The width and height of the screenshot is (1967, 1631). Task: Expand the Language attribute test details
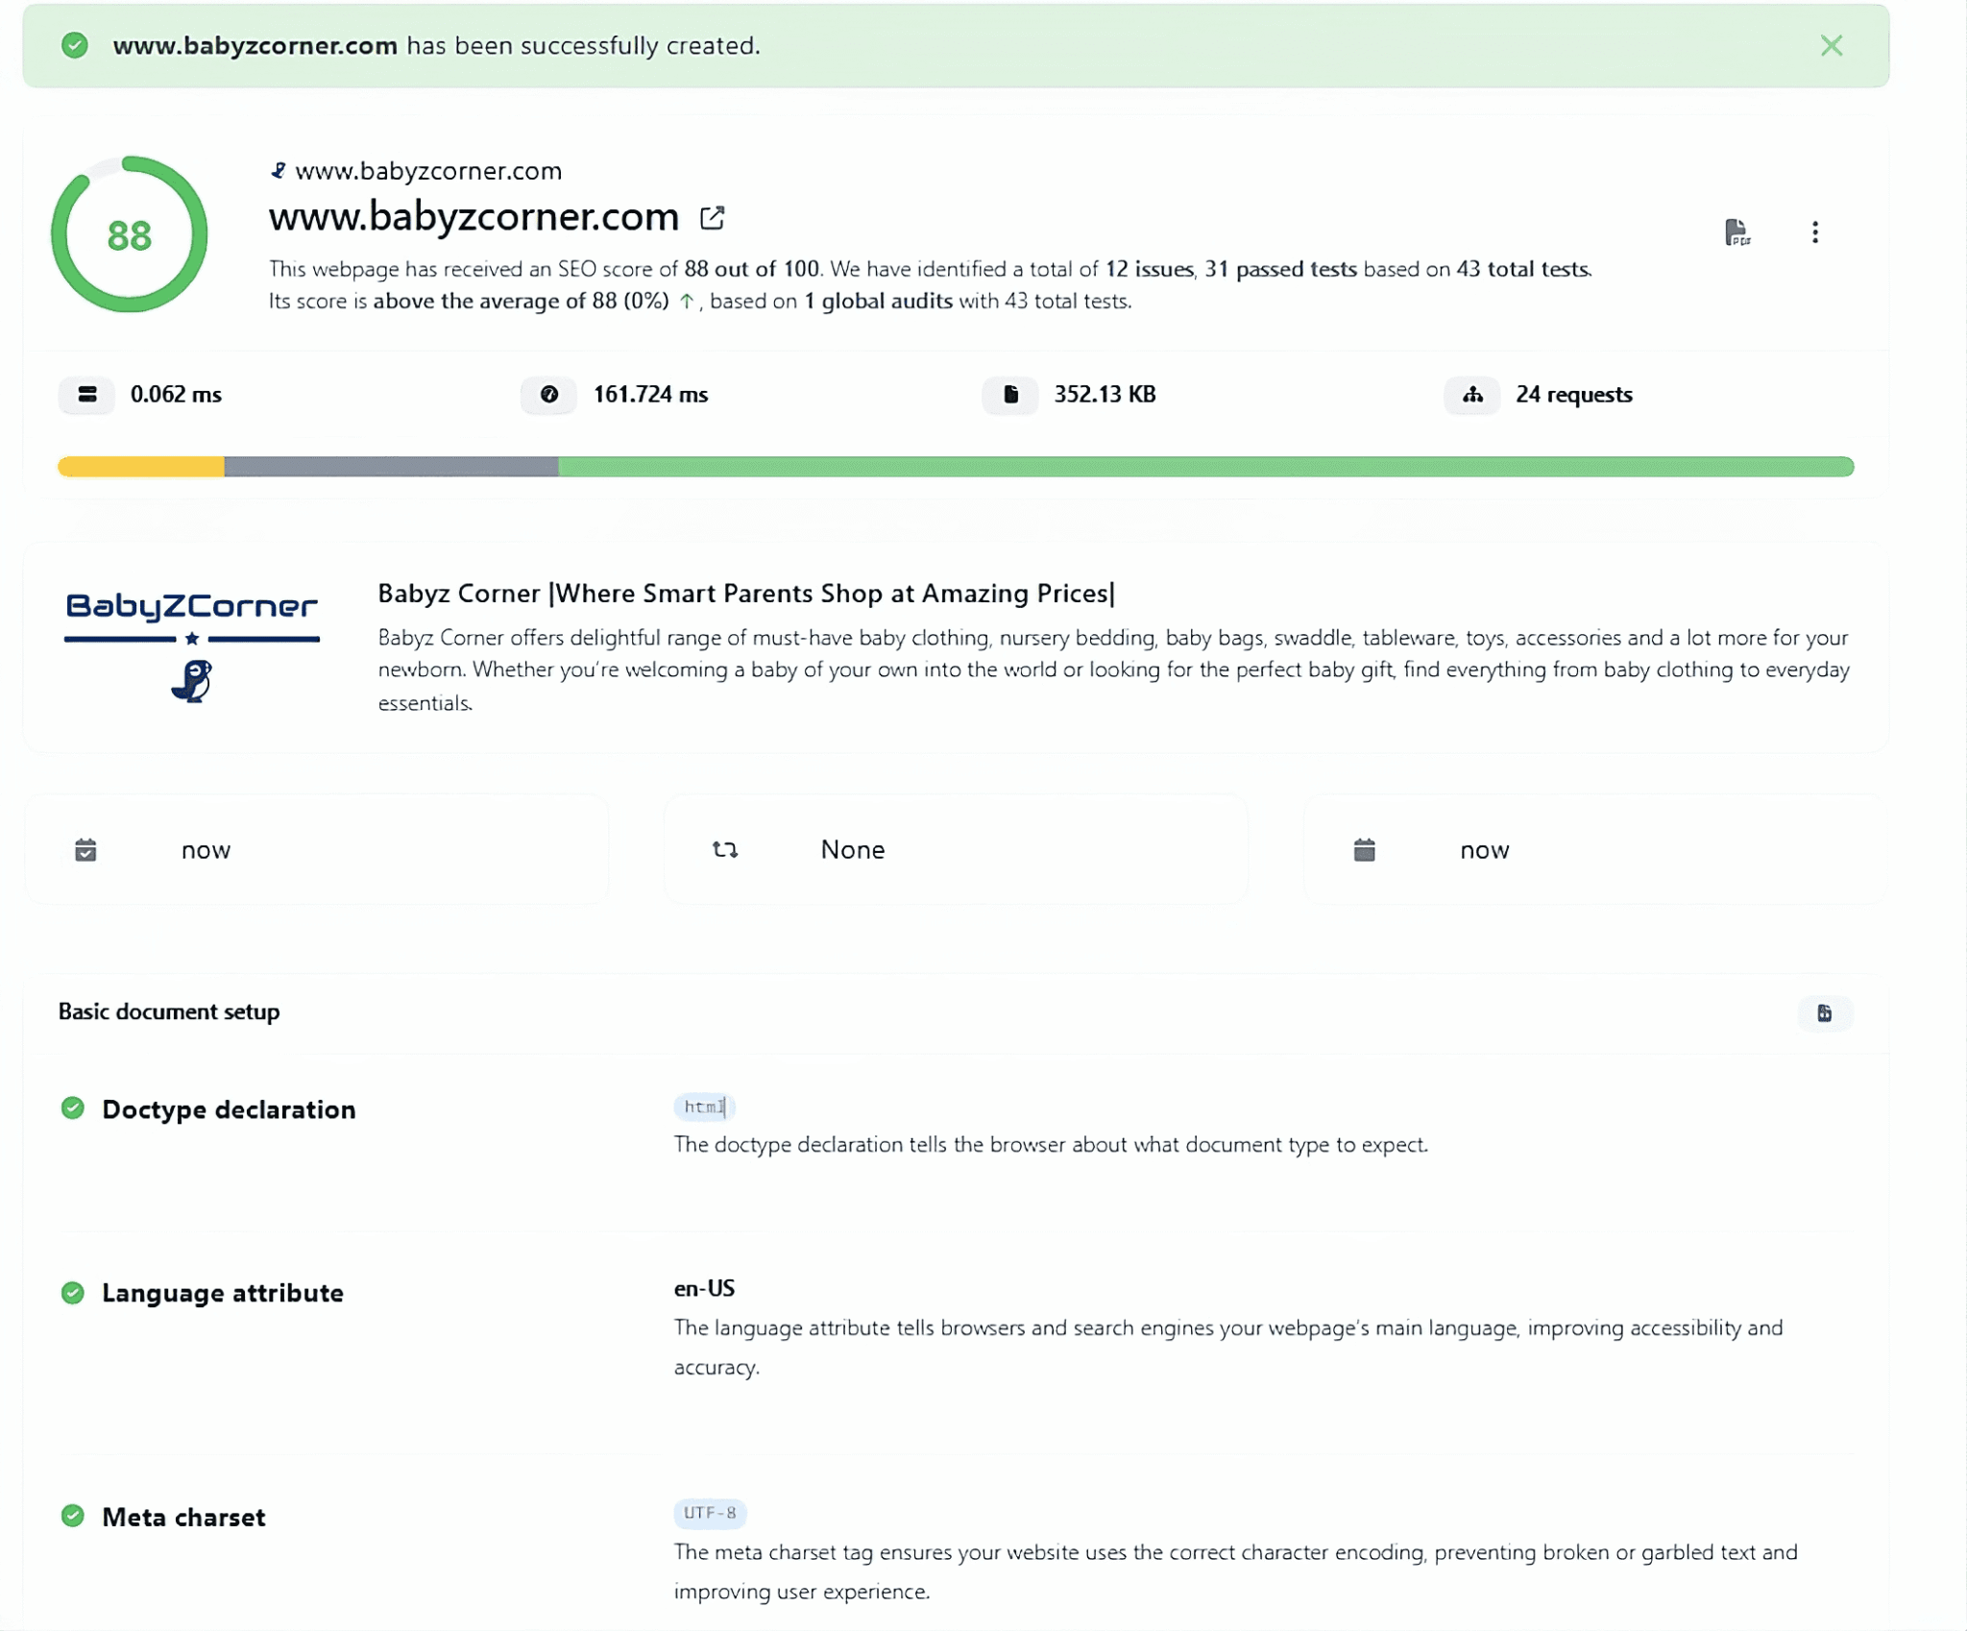tap(223, 1293)
